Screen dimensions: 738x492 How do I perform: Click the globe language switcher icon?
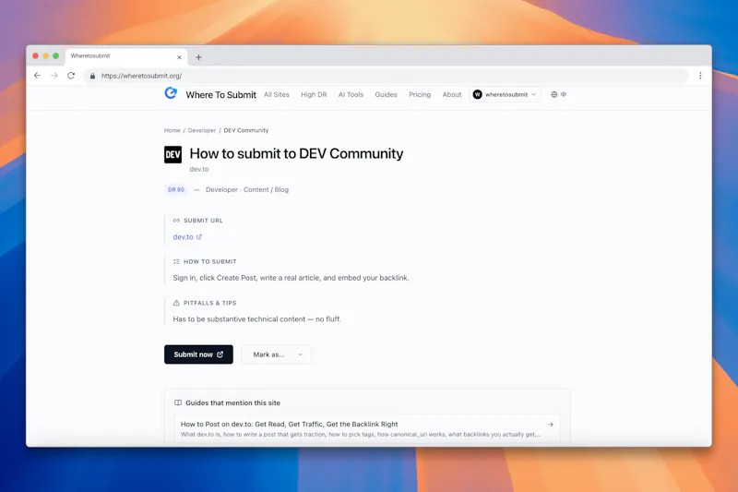(x=554, y=94)
